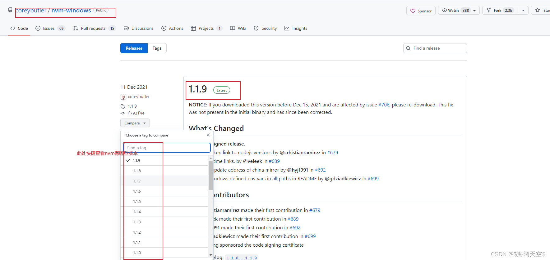
Task: Click the Star icon
Action: [x=538, y=10]
